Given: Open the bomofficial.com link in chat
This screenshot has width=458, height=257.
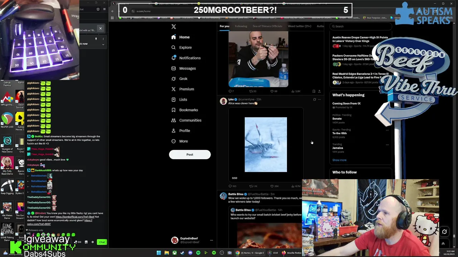Looking at the screenshot, I should click(x=75, y=217).
